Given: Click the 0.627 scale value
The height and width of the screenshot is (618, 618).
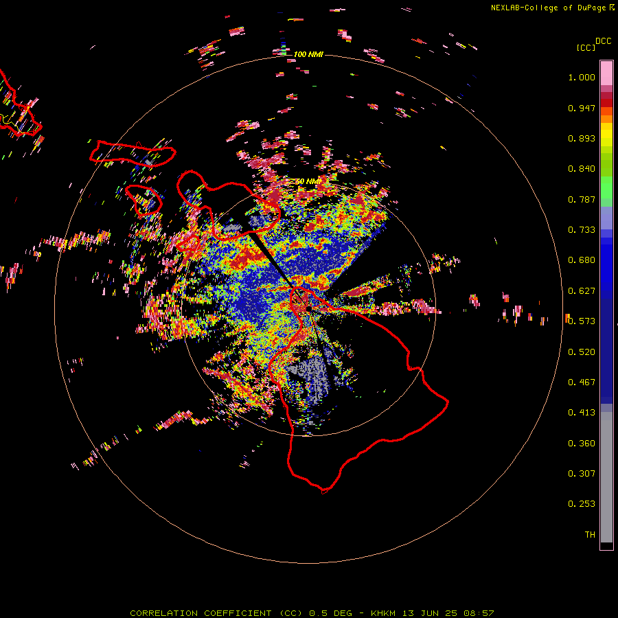Looking at the screenshot, I should click(582, 291).
